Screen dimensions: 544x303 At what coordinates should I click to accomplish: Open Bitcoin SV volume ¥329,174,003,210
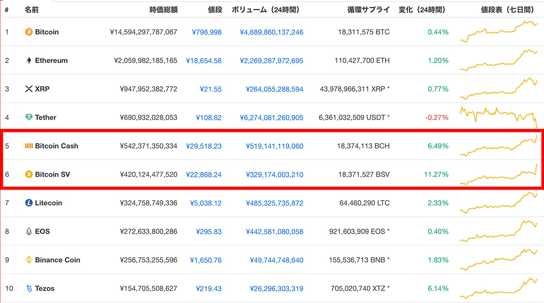275,175
